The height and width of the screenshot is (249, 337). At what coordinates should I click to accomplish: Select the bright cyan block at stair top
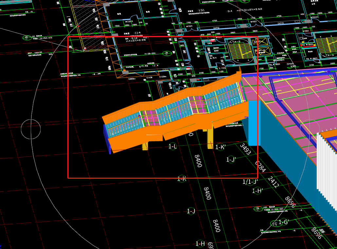coord(255,123)
